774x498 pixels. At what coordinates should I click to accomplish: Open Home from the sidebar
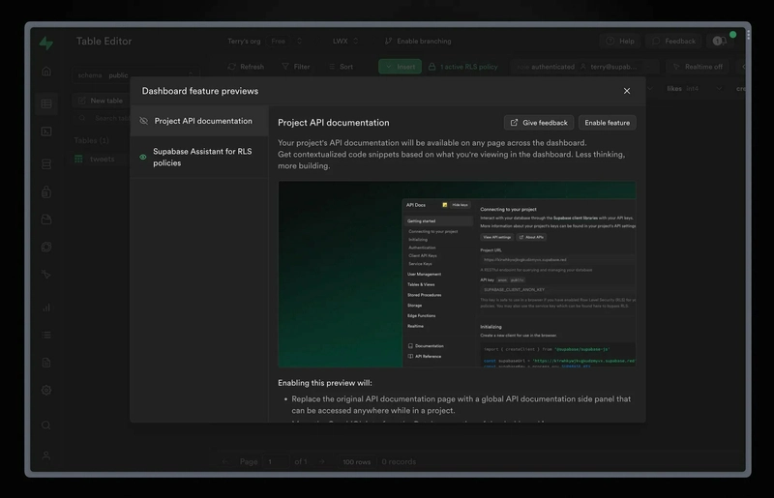46,71
